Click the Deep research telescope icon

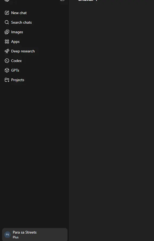pos(7,51)
